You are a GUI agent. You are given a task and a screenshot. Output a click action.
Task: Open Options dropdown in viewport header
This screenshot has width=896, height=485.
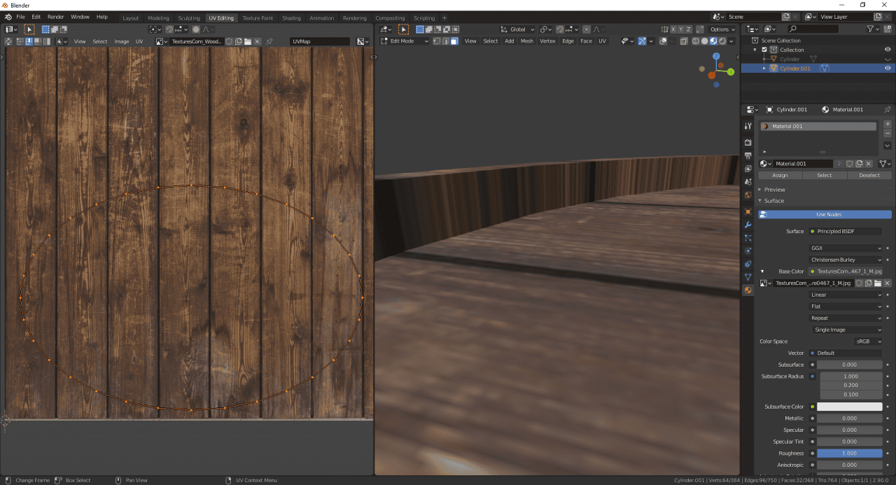tap(722, 29)
